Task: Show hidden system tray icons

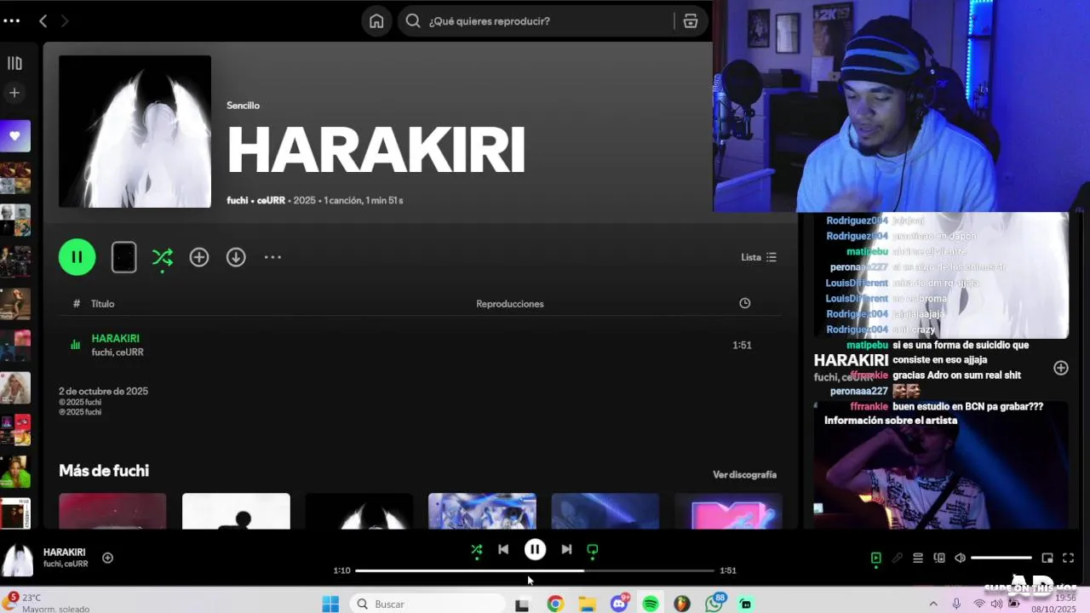Action: 933,604
